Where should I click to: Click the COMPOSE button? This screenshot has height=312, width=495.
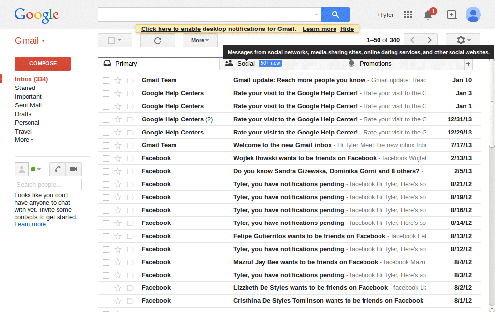(x=43, y=63)
